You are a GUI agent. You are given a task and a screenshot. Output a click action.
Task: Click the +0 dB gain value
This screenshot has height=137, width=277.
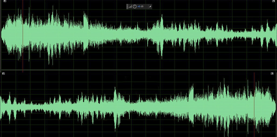point(140,6)
